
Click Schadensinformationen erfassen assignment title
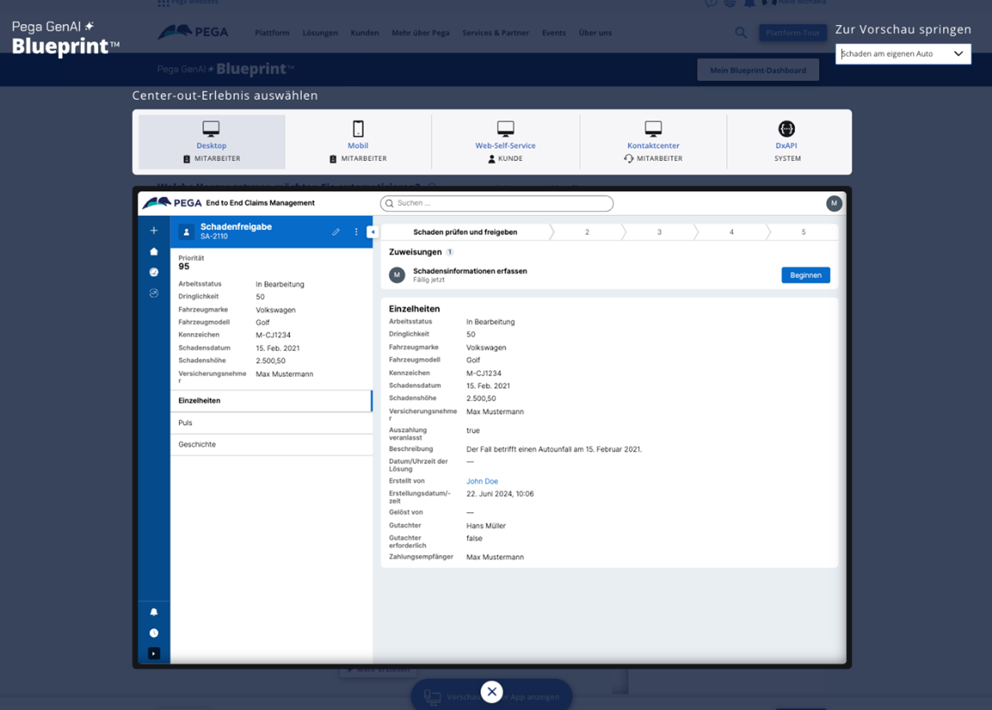pos(470,271)
